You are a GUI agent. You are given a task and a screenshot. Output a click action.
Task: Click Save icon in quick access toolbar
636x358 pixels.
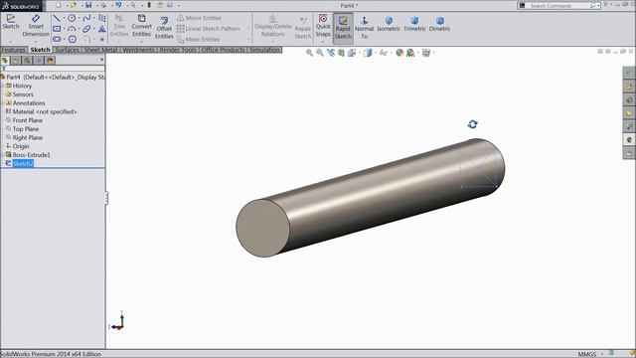coord(88,5)
